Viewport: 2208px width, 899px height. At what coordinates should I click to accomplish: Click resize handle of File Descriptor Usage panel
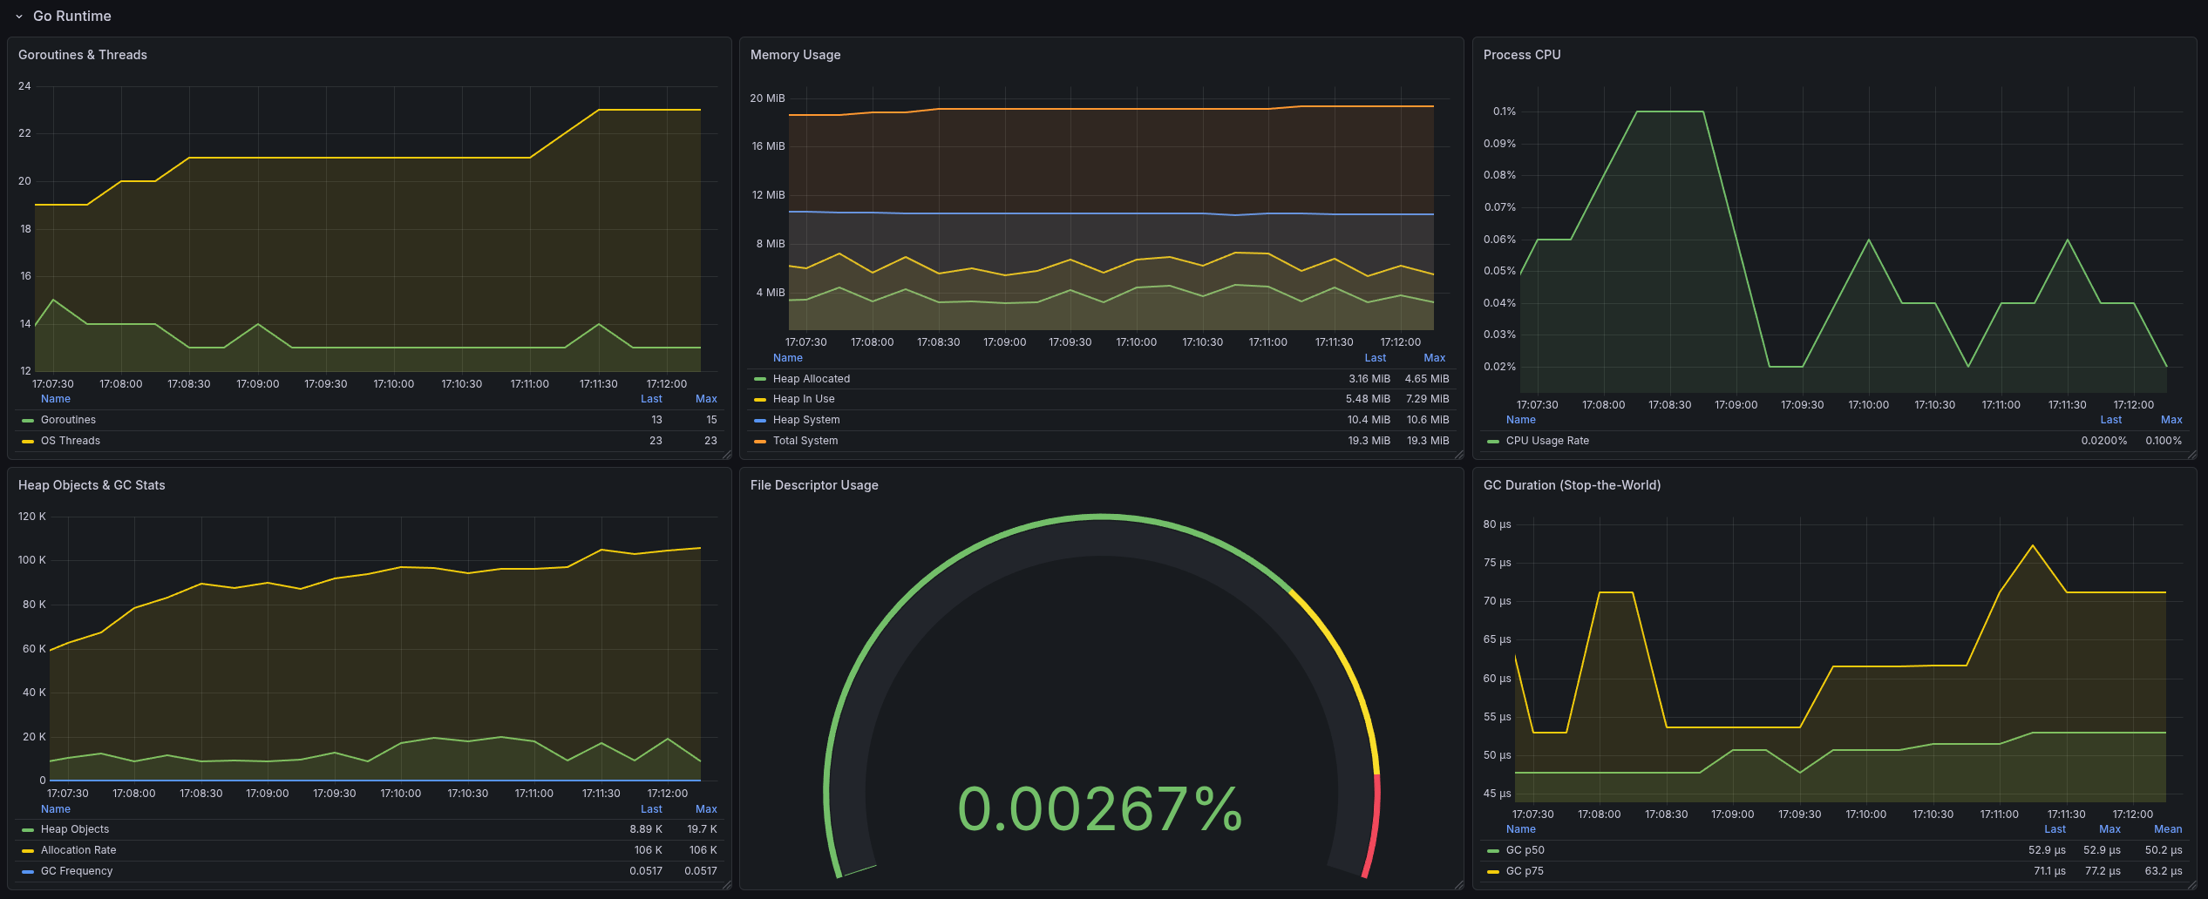[x=1458, y=885]
